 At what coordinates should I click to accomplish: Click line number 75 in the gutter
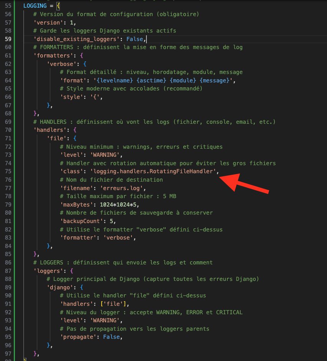pos(8,171)
